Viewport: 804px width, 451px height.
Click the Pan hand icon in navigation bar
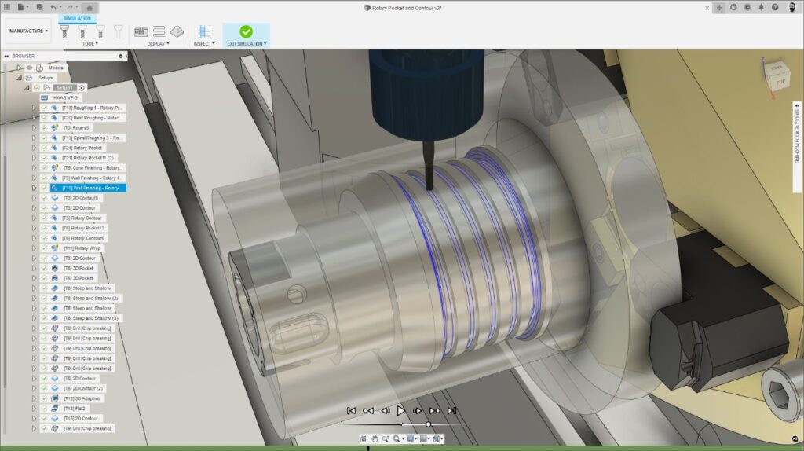(x=375, y=438)
